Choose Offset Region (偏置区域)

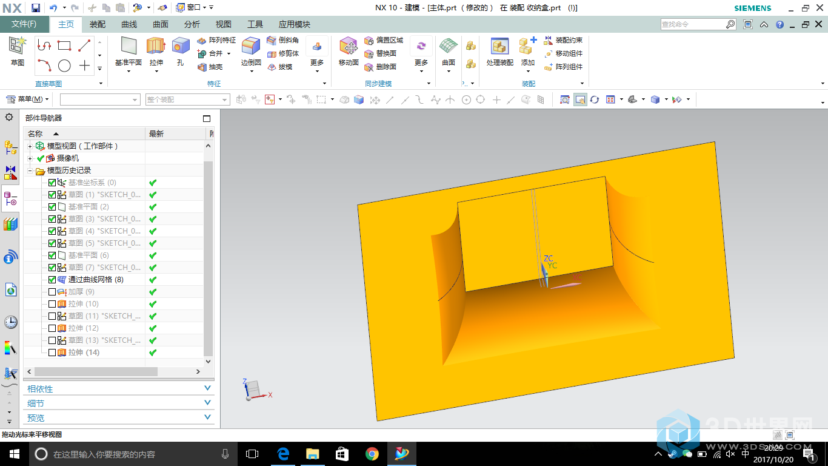384,40
